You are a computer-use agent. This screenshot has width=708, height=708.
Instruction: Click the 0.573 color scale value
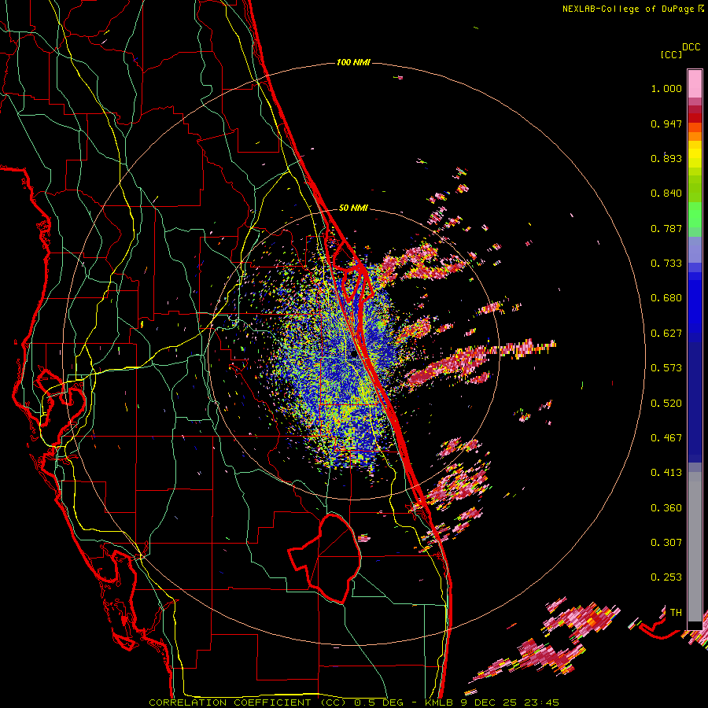(666, 368)
